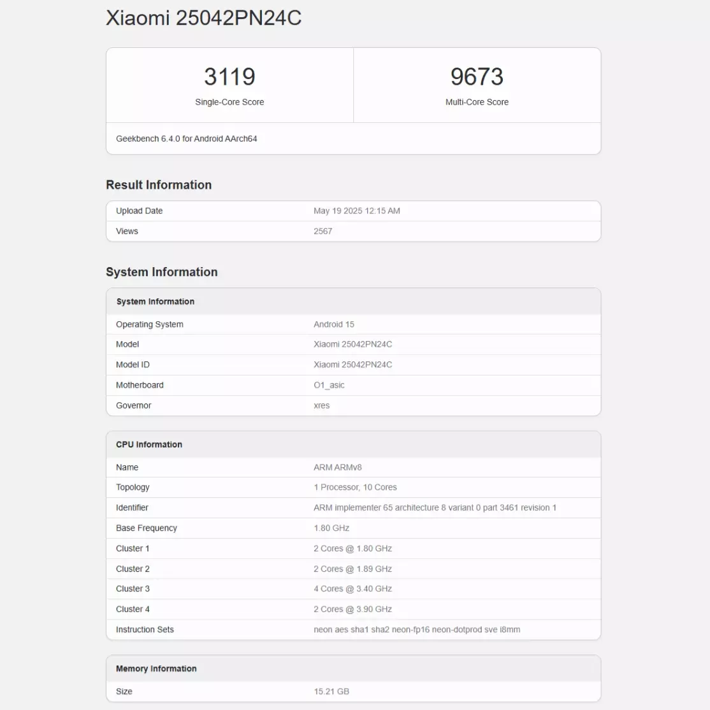Select the ARM implementer 65 identifier string
Image resolution: width=710 pixels, height=710 pixels.
click(435, 507)
